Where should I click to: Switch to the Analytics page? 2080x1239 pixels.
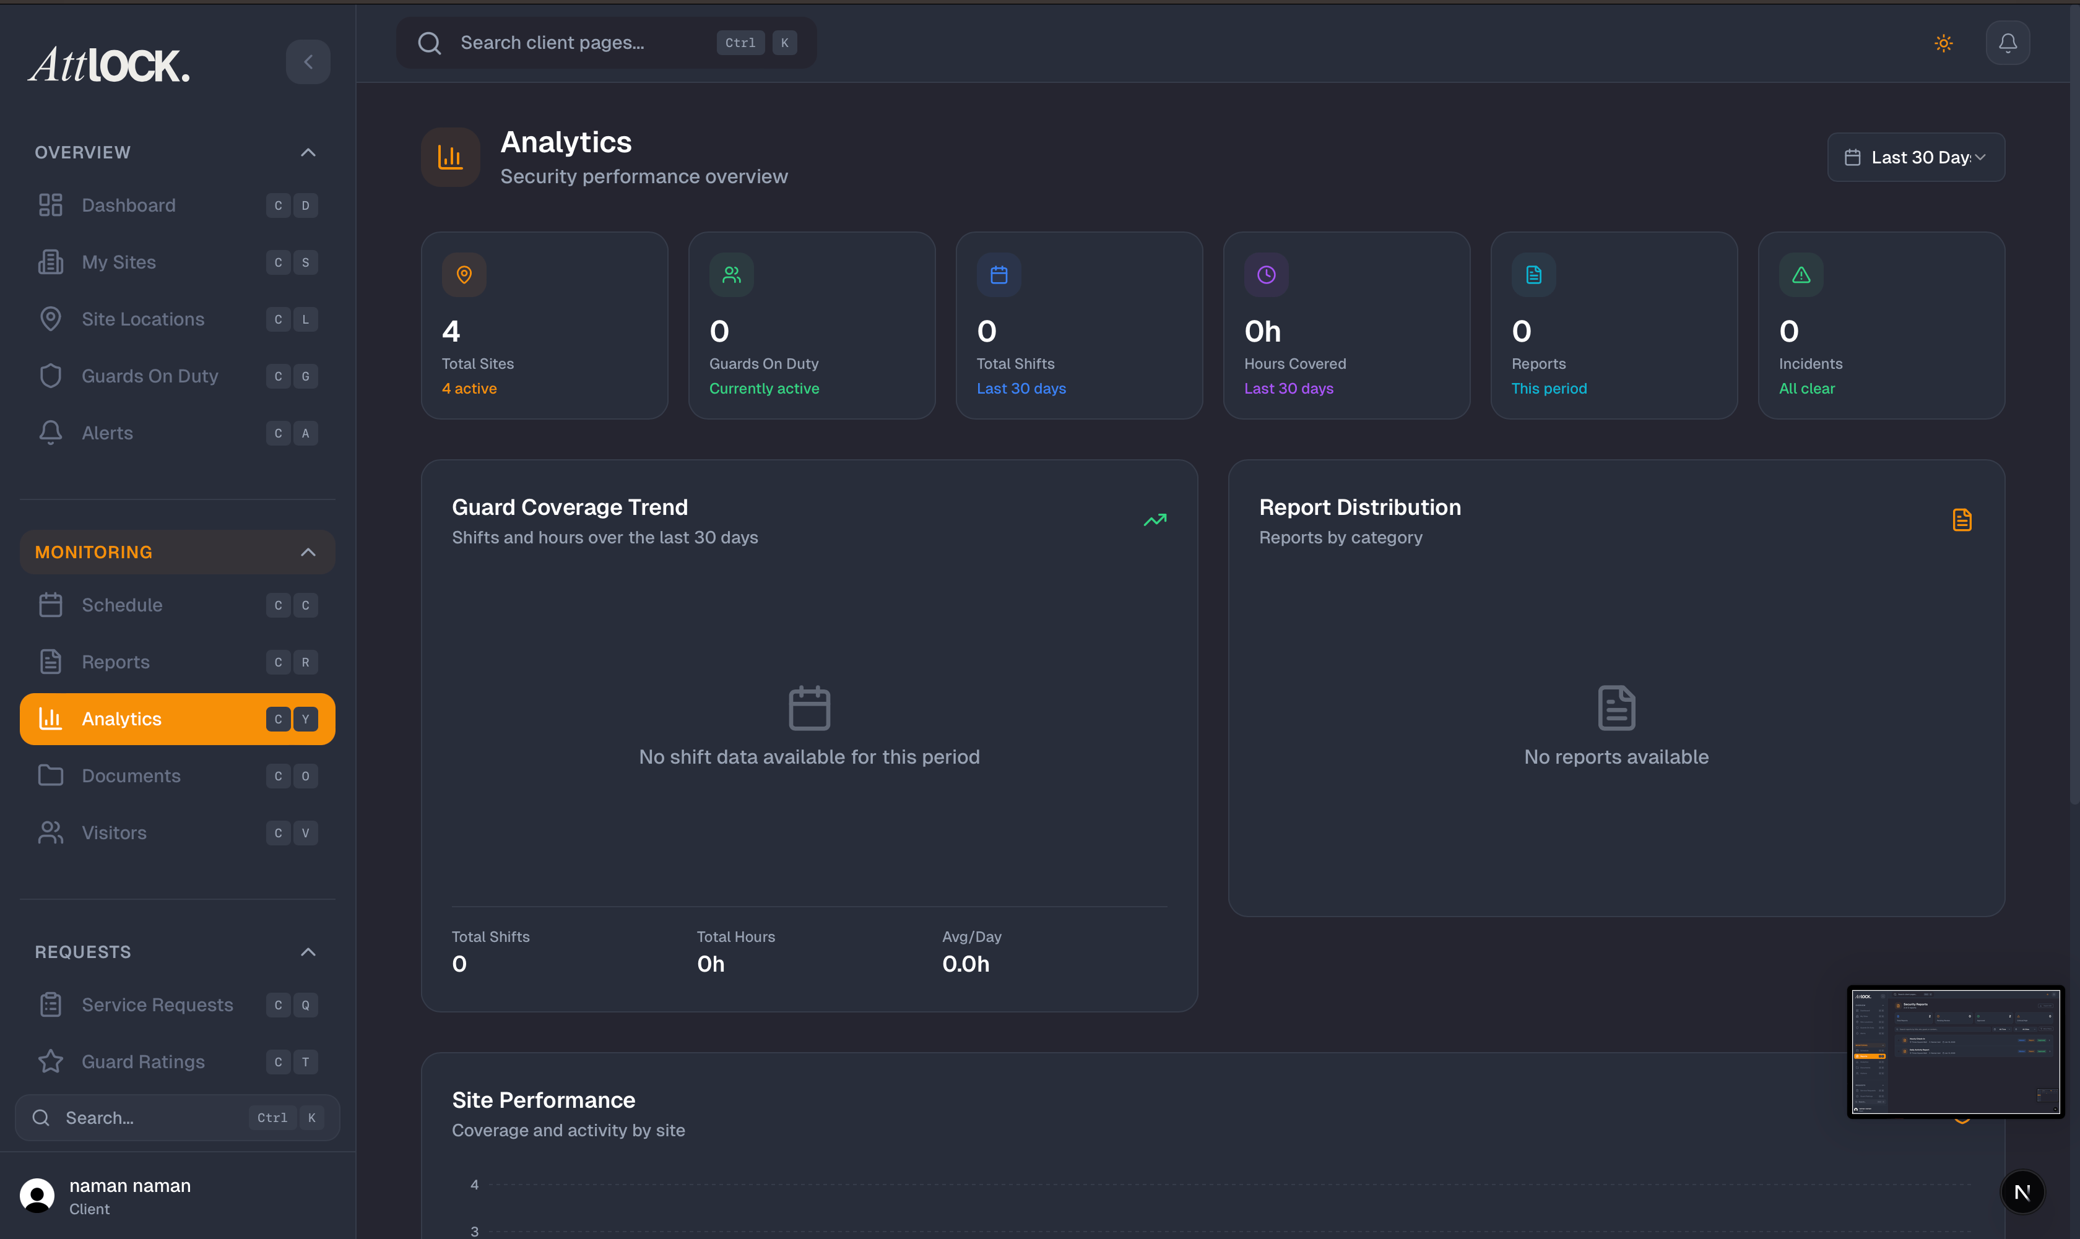tap(122, 718)
